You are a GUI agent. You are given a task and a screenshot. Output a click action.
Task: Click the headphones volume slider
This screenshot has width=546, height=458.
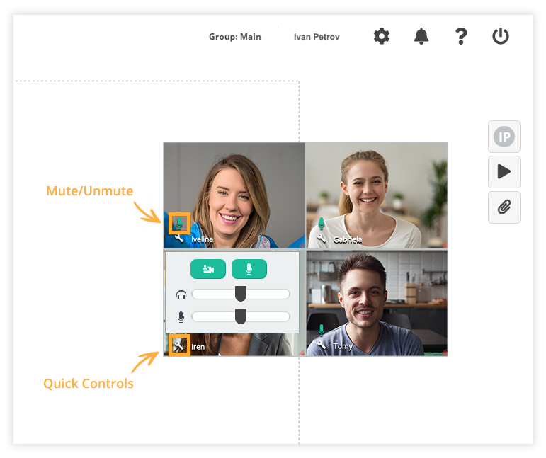point(241,294)
